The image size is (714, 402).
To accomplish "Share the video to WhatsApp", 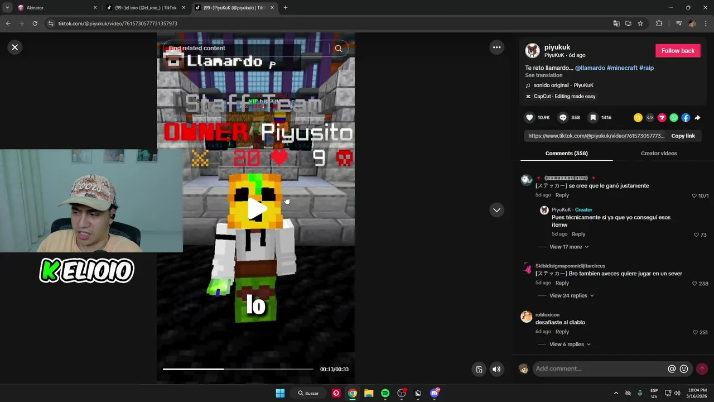I will coord(674,118).
